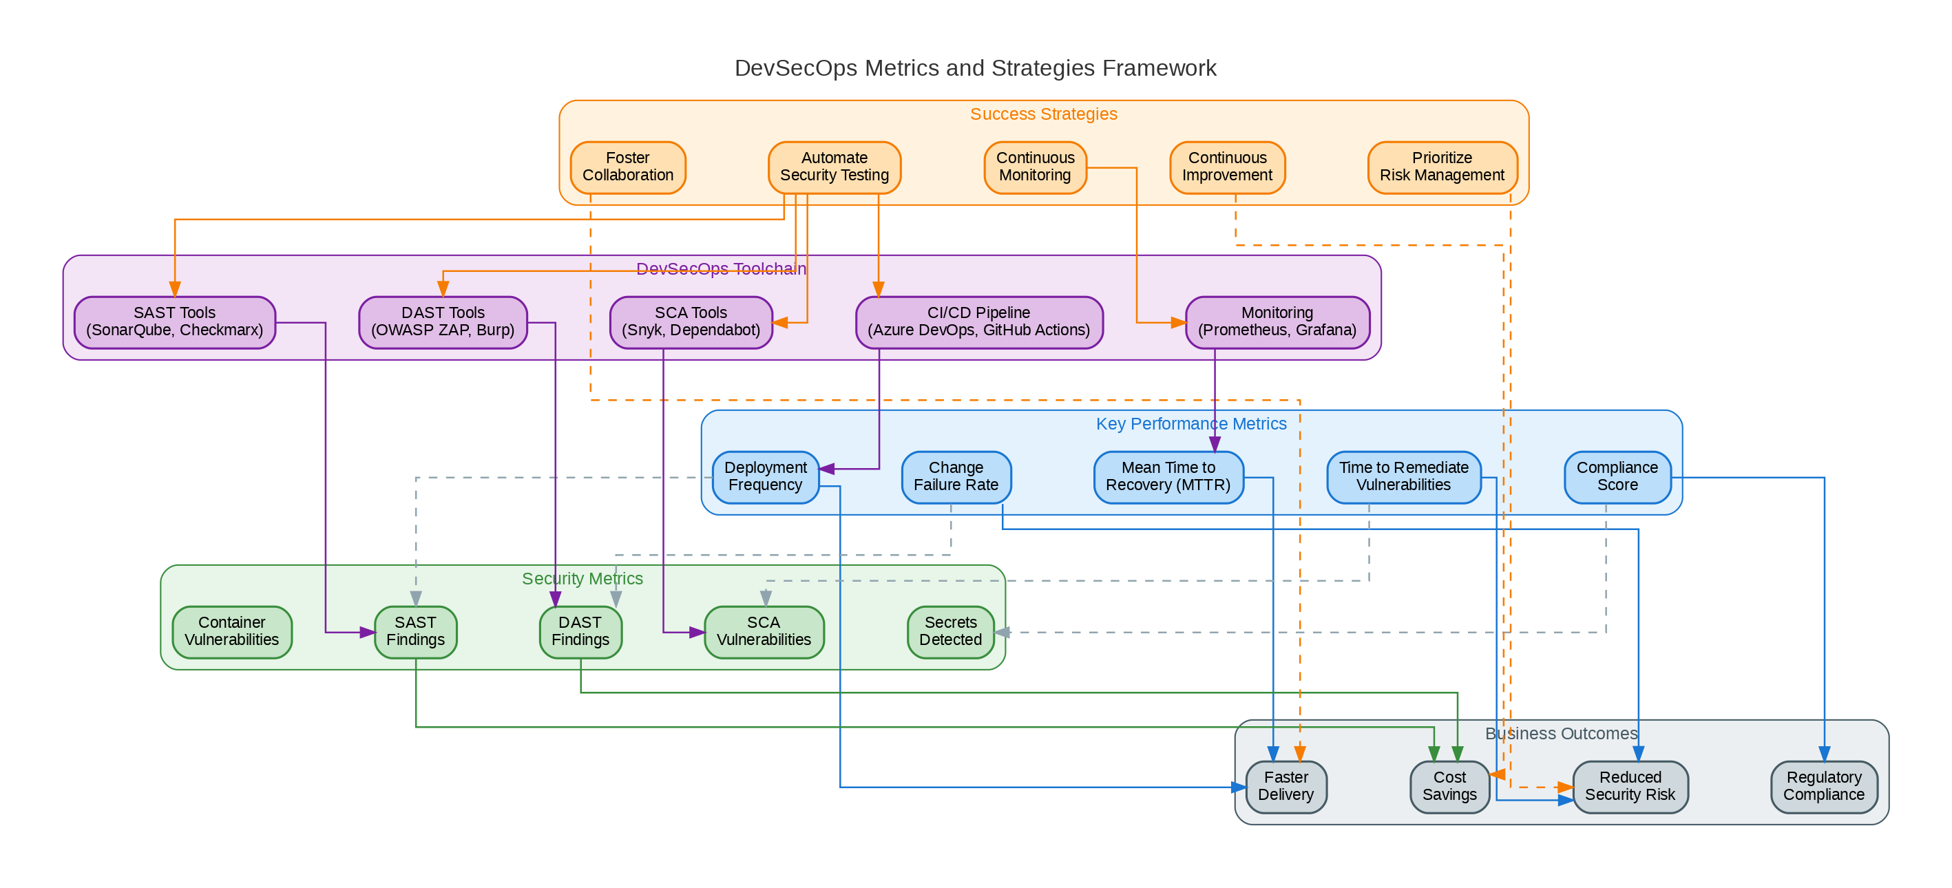Select the SAST Tools (SonarQube, Checkmarx) node
This screenshot has height=888, width=1952.
[174, 321]
